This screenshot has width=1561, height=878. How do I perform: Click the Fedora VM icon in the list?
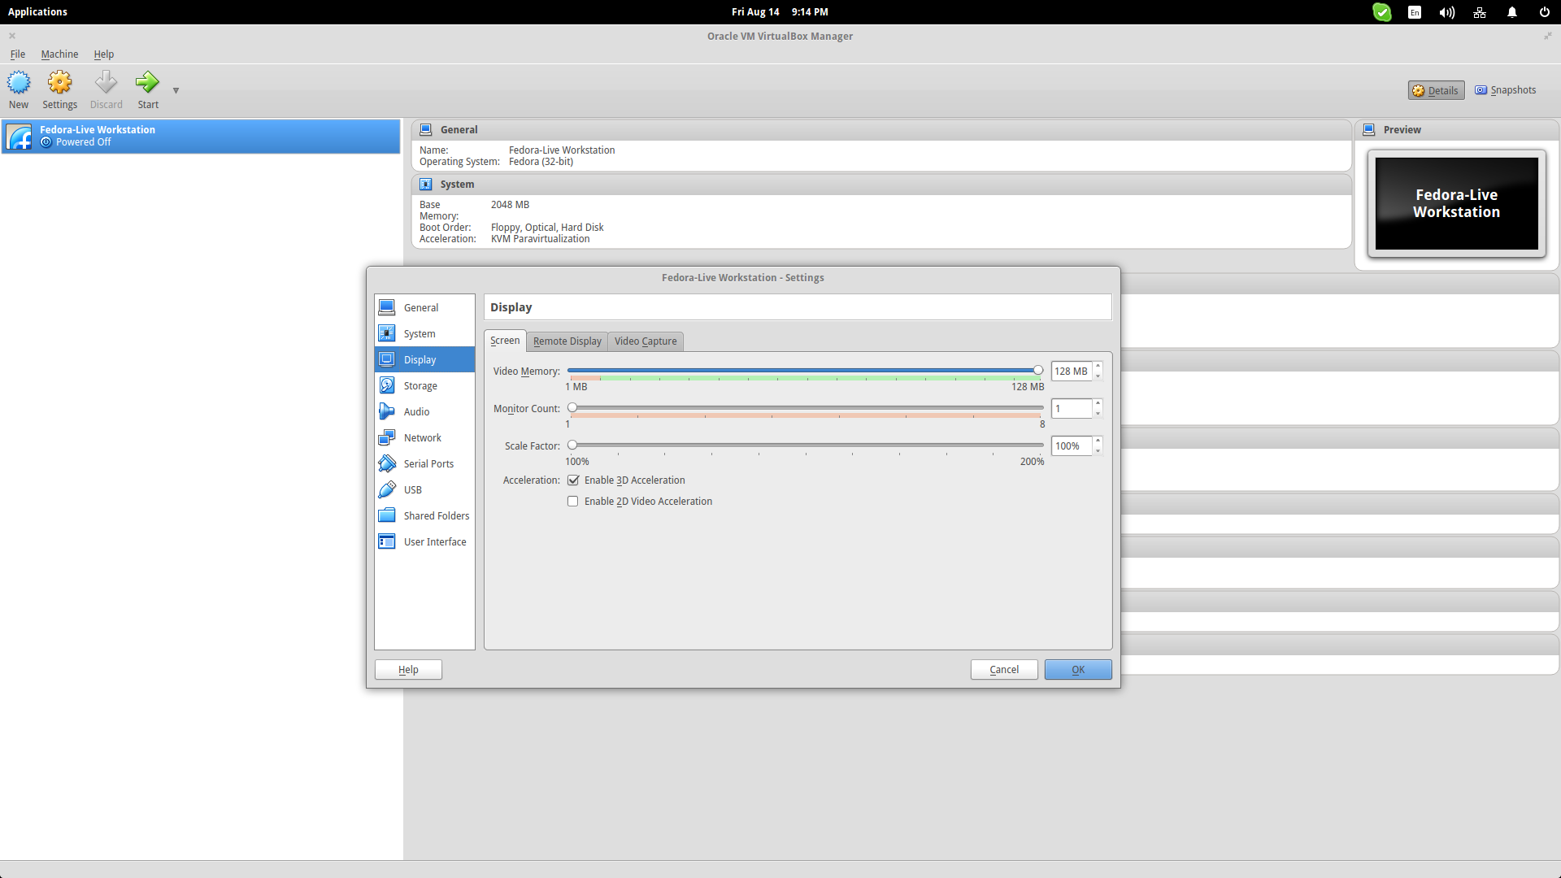pyautogui.click(x=20, y=137)
